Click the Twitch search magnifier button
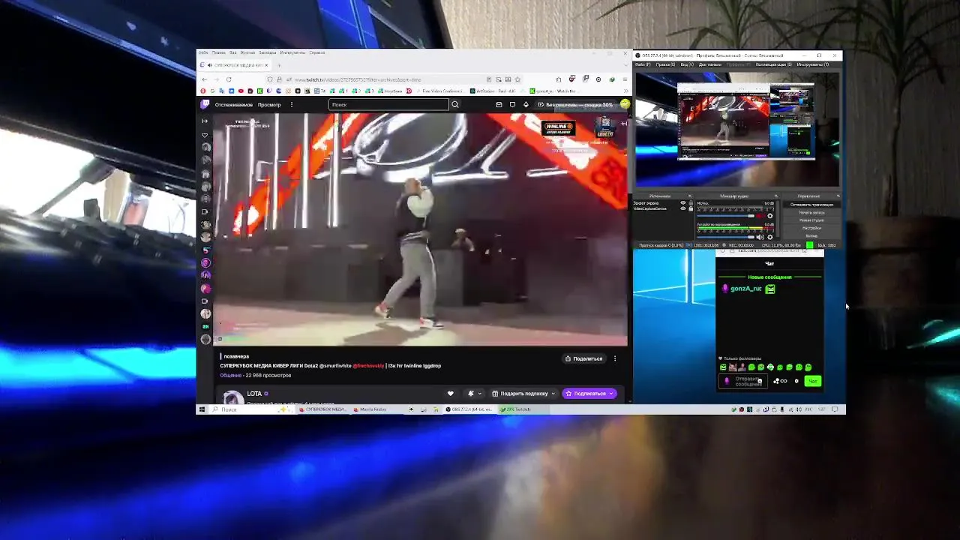Screen dimensions: 960x540 [x=454, y=105]
